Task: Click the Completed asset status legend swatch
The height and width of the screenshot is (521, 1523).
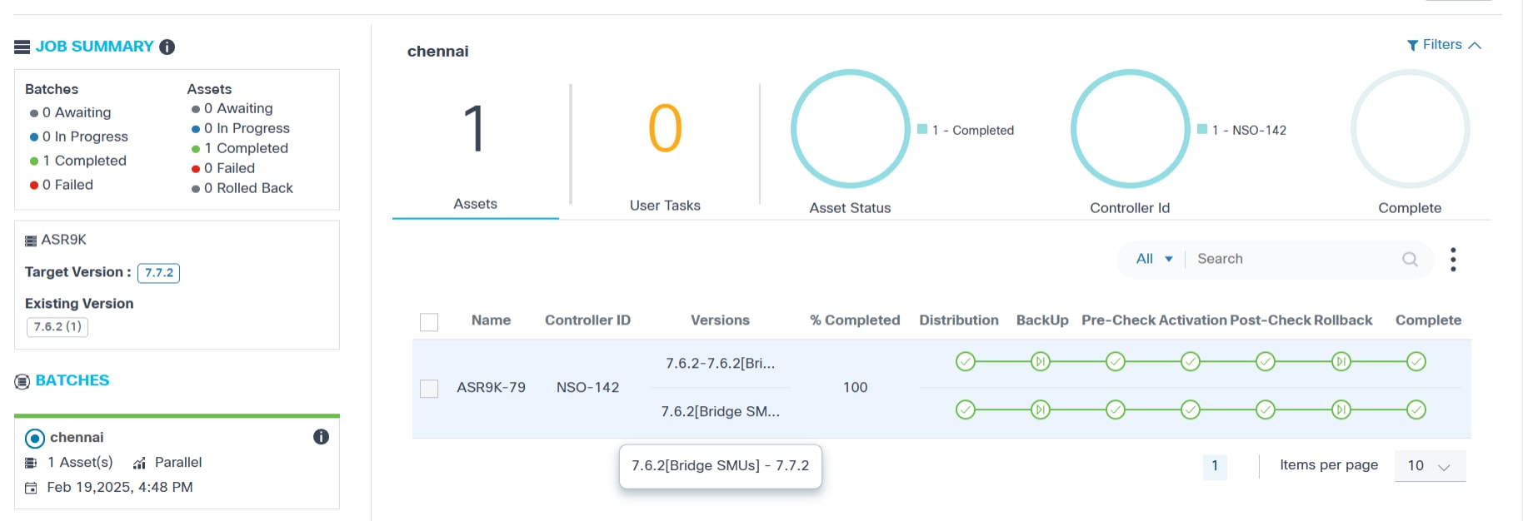Action: click(x=922, y=129)
